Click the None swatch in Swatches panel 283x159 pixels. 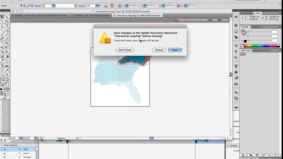point(242,54)
